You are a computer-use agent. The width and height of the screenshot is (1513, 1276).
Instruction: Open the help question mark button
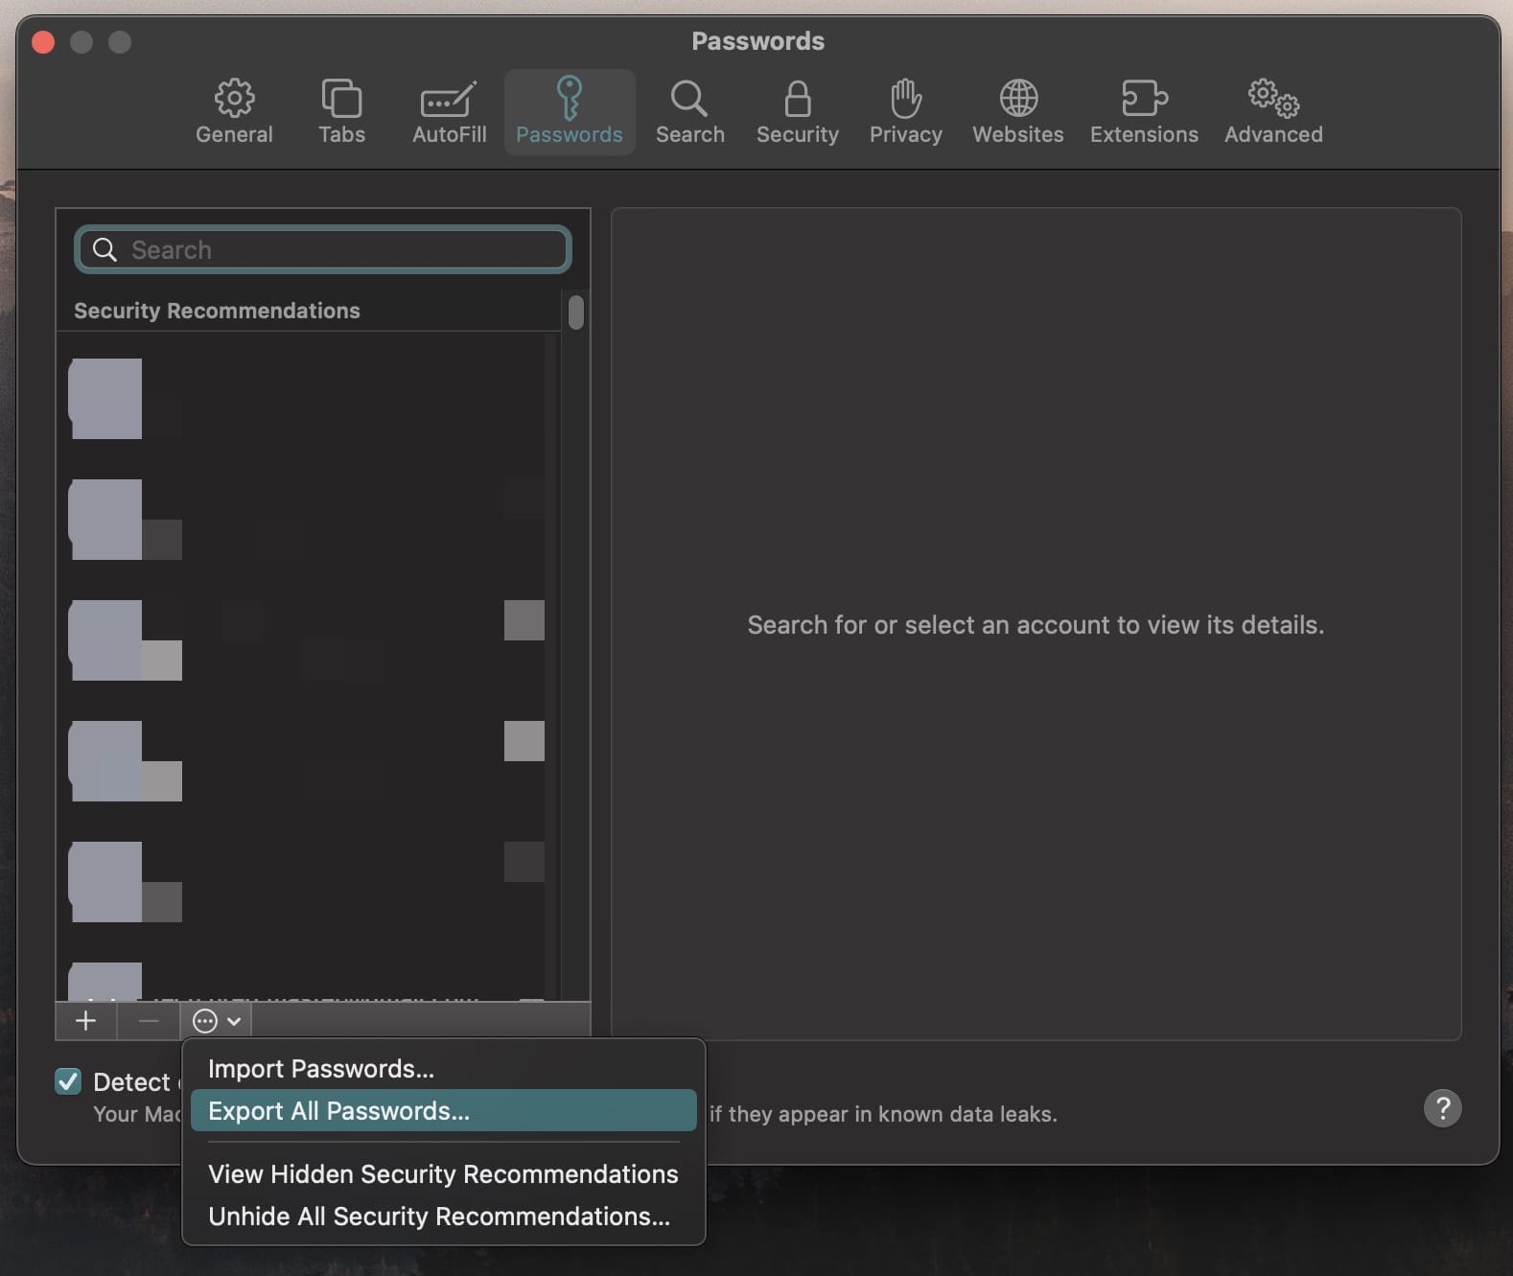tap(1442, 1108)
